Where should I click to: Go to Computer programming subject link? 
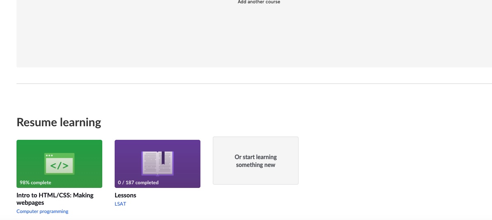42,211
